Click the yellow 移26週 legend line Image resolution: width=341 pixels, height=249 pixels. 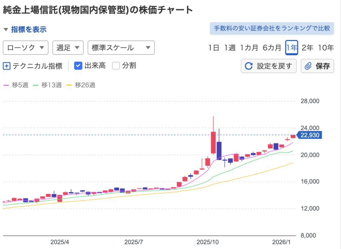(69, 85)
